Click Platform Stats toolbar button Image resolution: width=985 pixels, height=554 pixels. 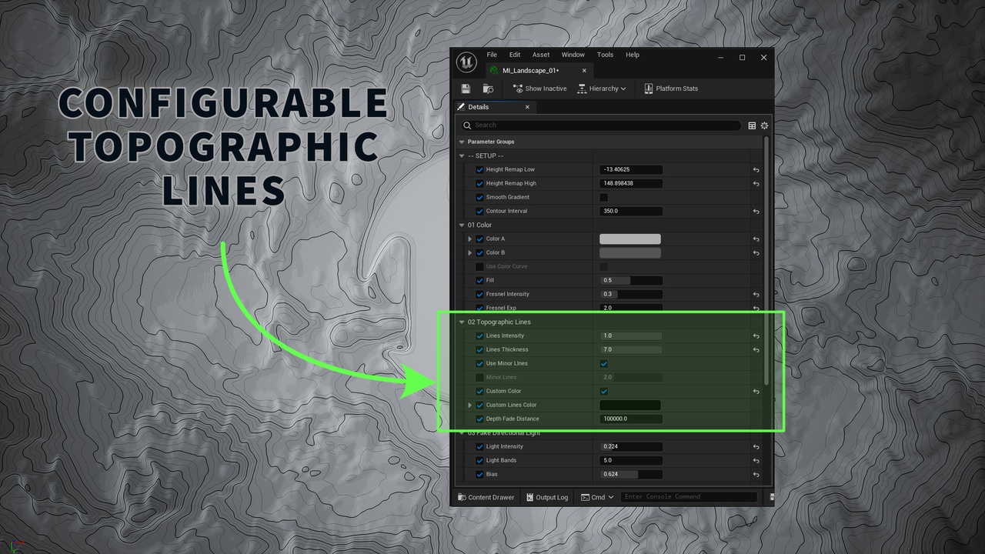(x=671, y=88)
